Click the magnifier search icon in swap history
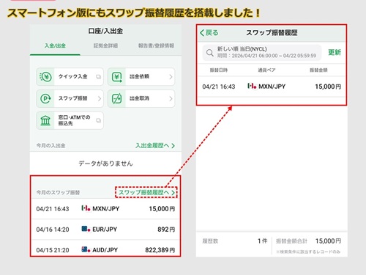The width and height of the screenshot is (366, 275). 210,53
